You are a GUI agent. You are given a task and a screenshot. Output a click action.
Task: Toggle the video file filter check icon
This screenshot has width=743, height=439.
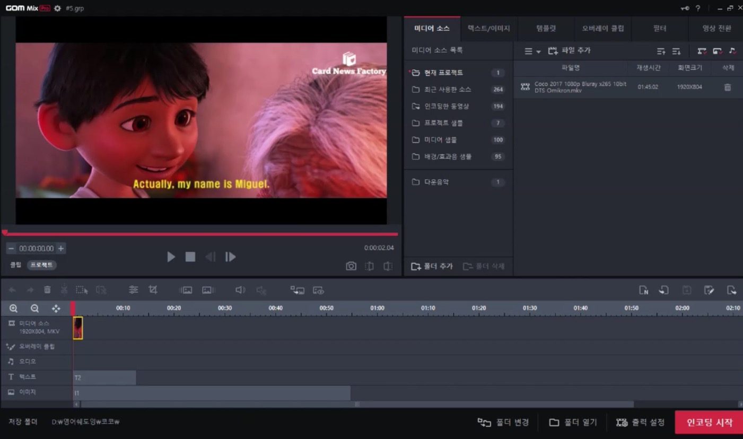pyautogui.click(x=702, y=51)
